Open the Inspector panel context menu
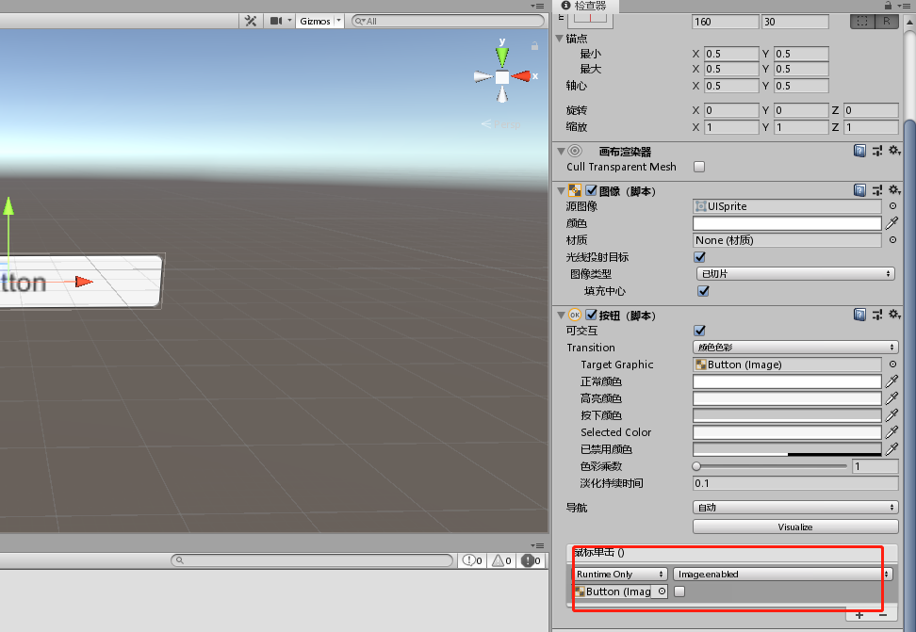 pos(906,6)
